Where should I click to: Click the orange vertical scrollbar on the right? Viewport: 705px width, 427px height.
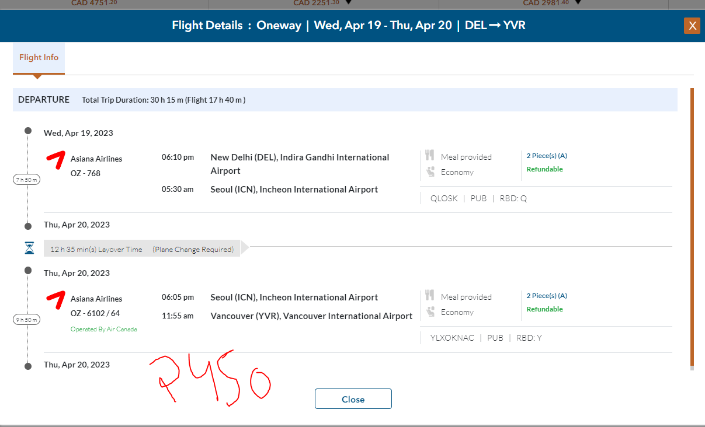(692, 228)
